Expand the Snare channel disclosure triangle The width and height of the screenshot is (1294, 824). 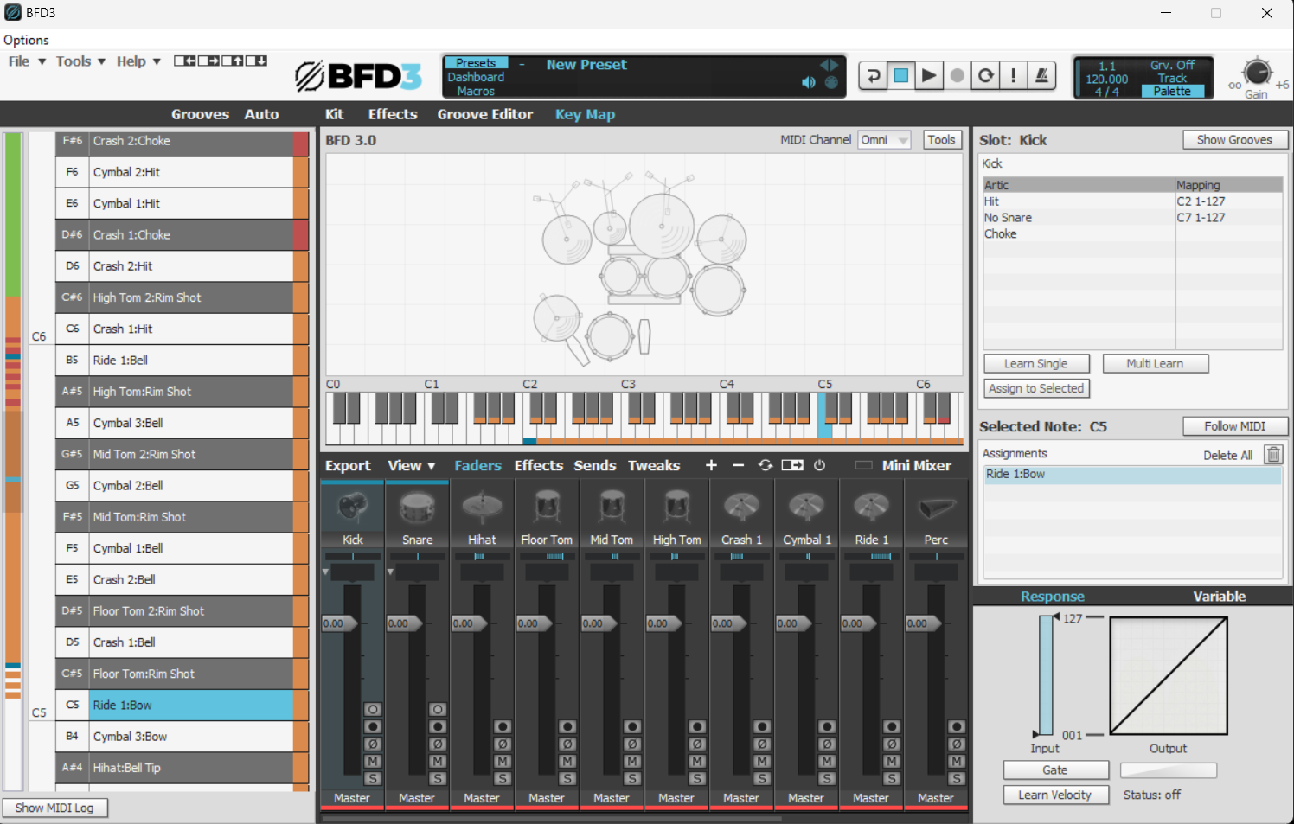coord(391,572)
